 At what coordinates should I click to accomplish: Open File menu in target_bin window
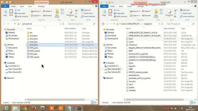pos(104,6)
